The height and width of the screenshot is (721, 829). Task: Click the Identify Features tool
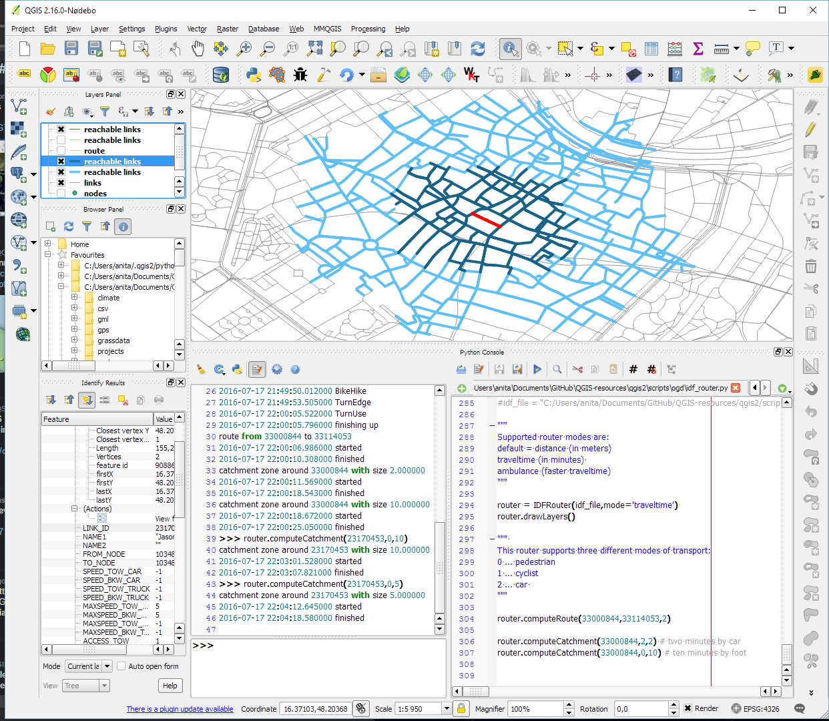coord(511,49)
